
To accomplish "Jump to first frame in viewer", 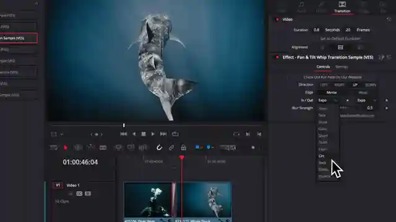I will (x=124, y=134).
